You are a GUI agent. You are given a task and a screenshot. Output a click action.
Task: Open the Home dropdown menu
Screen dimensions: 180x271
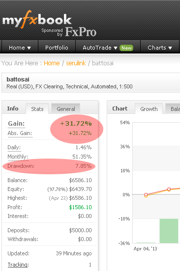click(20, 48)
